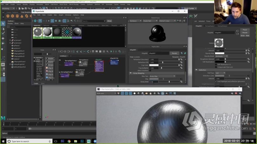Select the lambert1 material thumbnail
The height and width of the screenshot is (144, 257).
click(57, 33)
